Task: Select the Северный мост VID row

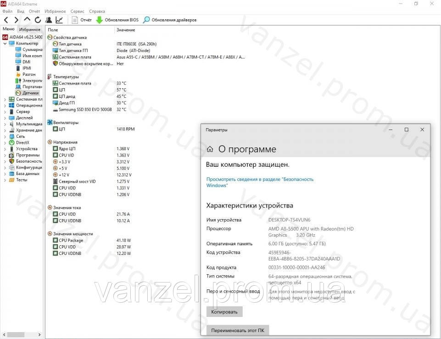Action: (x=91, y=181)
